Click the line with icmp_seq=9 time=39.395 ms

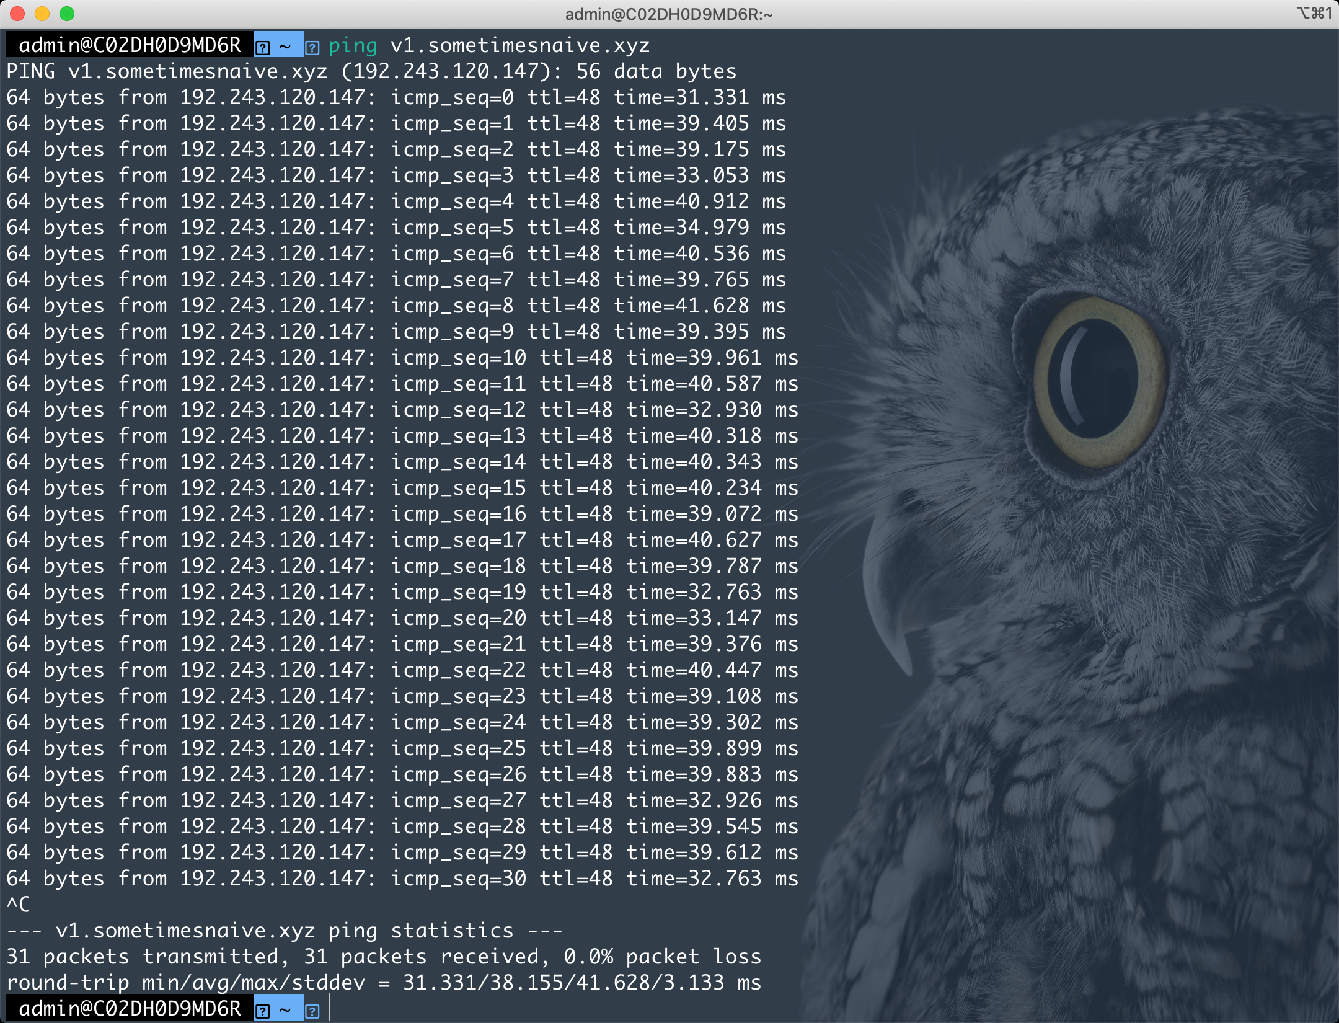click(396, 332)
